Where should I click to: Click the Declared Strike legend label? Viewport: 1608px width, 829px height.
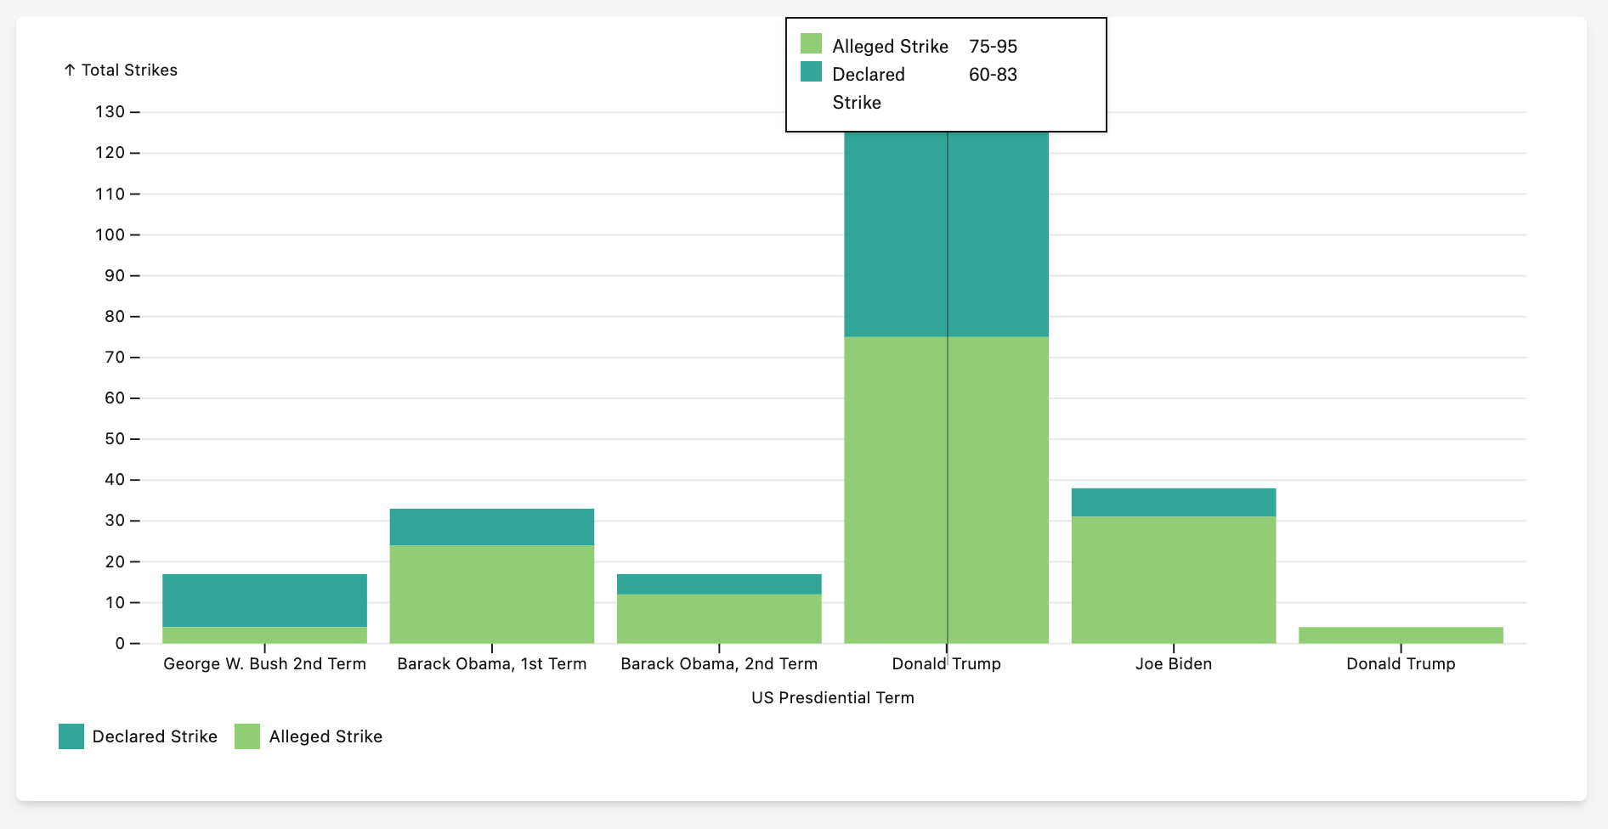pos(155,736)
